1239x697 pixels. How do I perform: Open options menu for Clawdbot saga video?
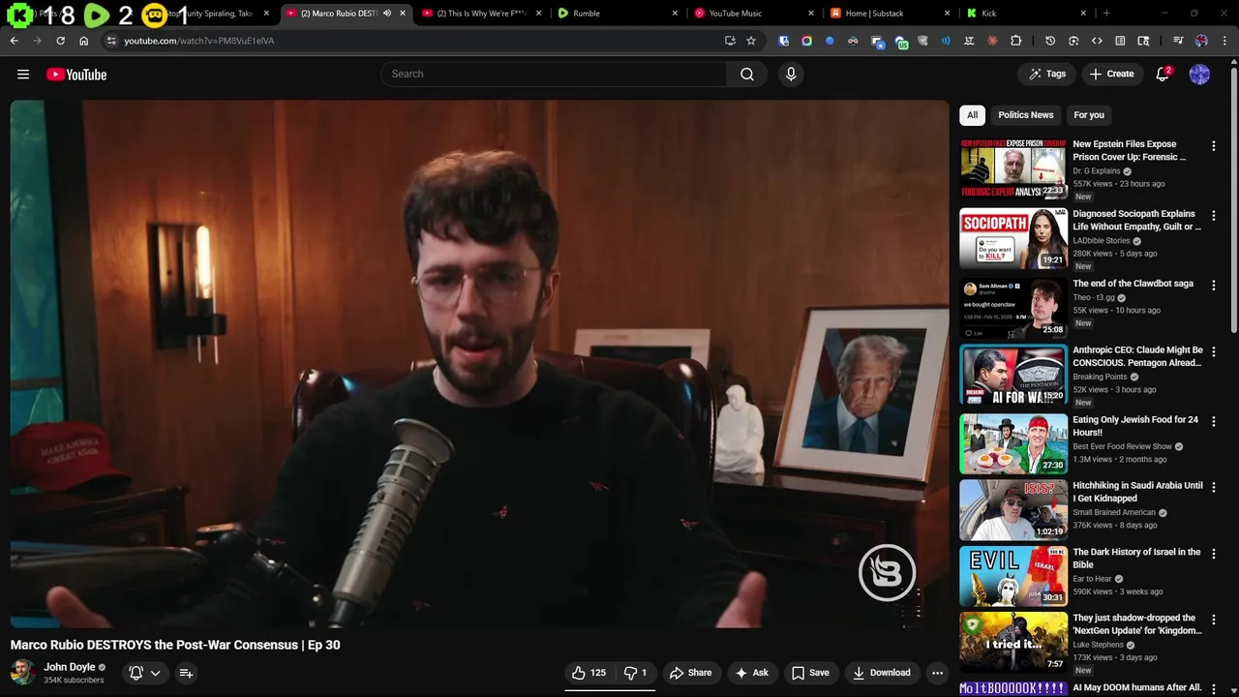(x=1214, y=286)
